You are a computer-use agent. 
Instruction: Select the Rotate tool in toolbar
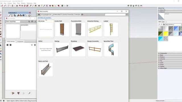coord(25,6)
